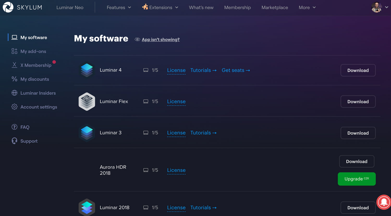Click the Support headset icon
391x216 pixels.
click(14, 141)
